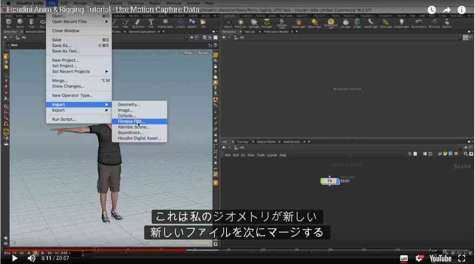
Task: Open video on YouTube via logo
Action: [x=440, y=258]
